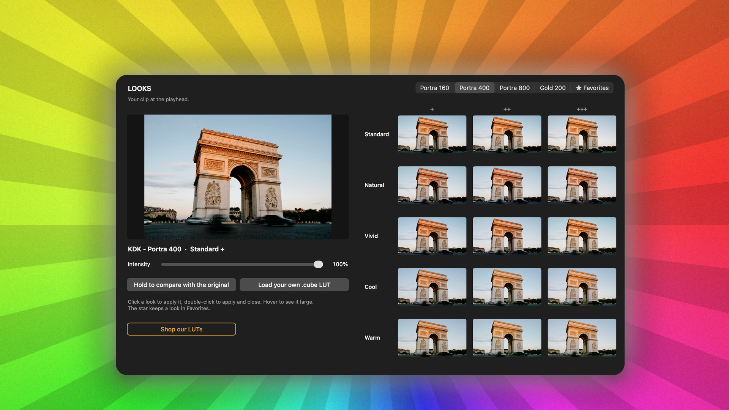729x410 pixels.
Task: Click the LOOKS panel heading
Action: (x=139, y=88)
